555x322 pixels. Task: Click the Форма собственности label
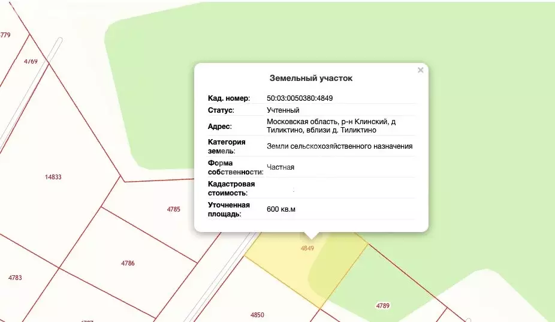coord(236,167)
